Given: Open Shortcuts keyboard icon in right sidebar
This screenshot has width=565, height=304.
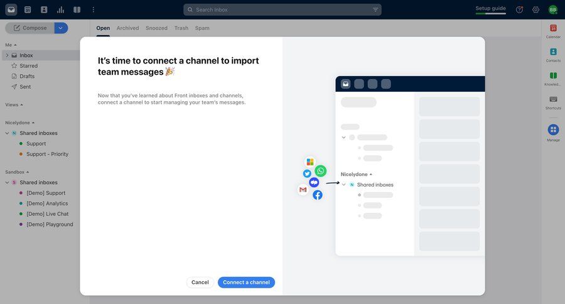Looking at the screenshot, I should [553, 102].
